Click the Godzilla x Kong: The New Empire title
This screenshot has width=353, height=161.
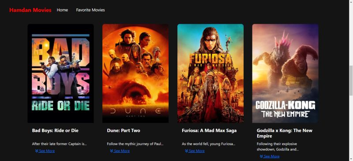pos(285,133)
